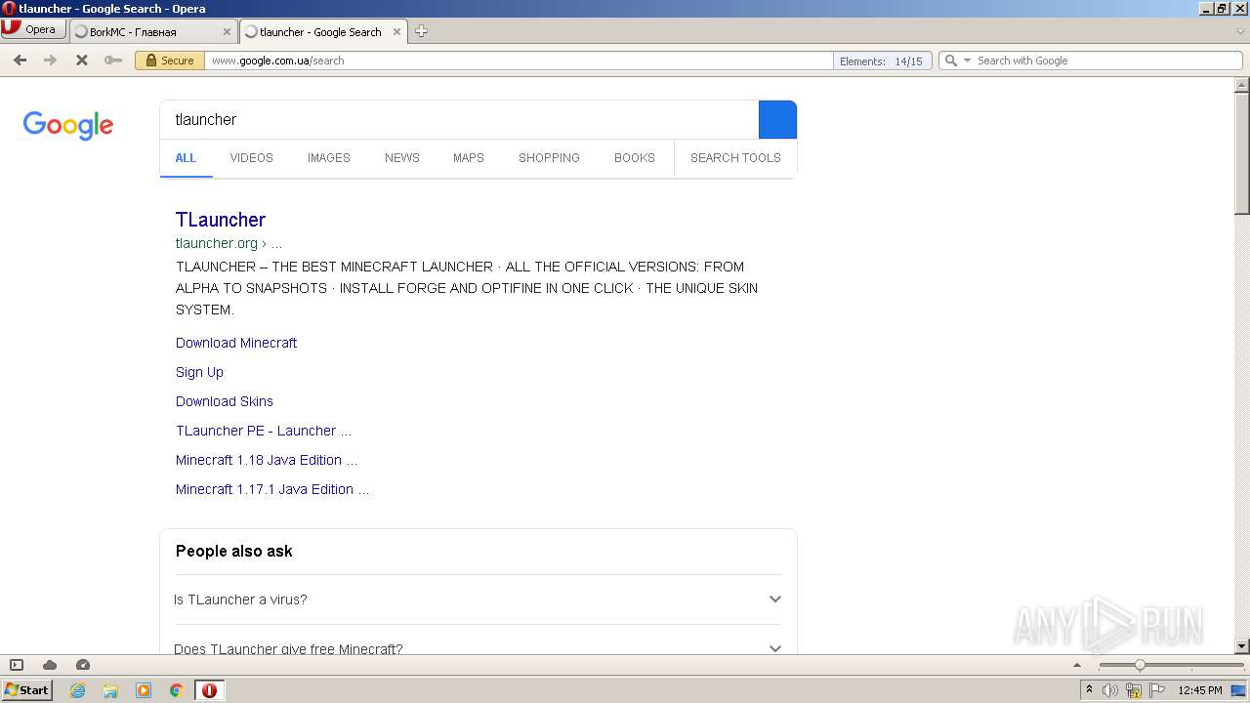Open the volume speaker tray icon
1250x703 pixels.
[x=1110, y=690]
